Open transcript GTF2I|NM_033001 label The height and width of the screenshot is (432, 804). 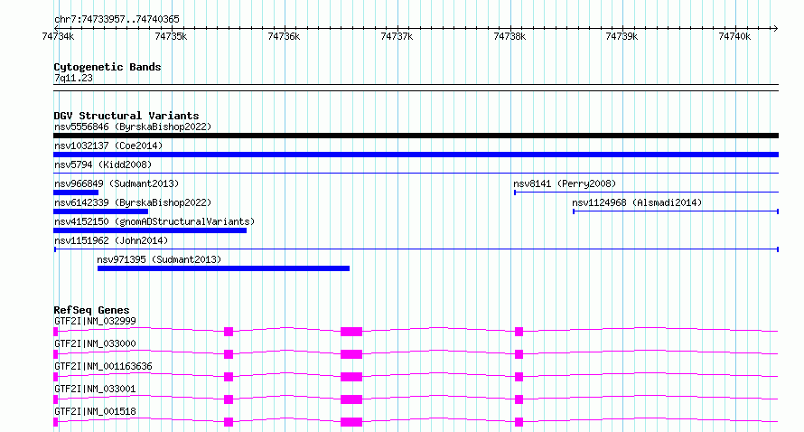click(95, 389)
